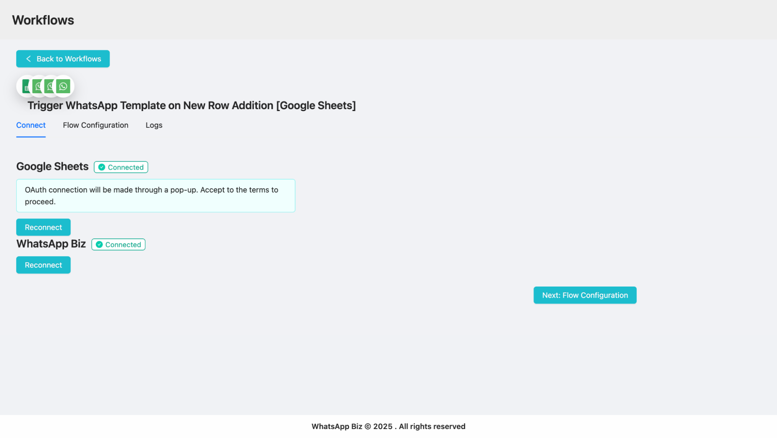Click the Google Sheets icon in workflow header
This screenshot has width=777, height=438.
coord(25,86)
